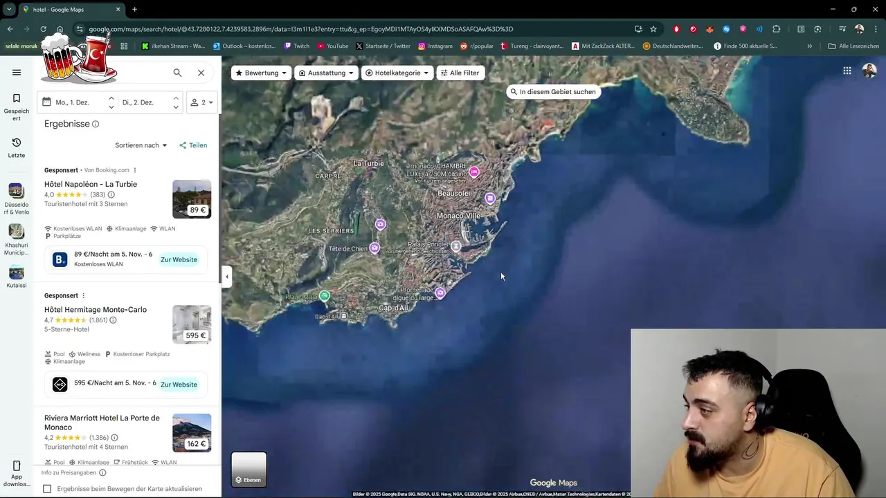Image resolution: width=886 pixels, height=498 pixels.
Task: Decrease check-in date with down arrow
Action: point(111,107)
